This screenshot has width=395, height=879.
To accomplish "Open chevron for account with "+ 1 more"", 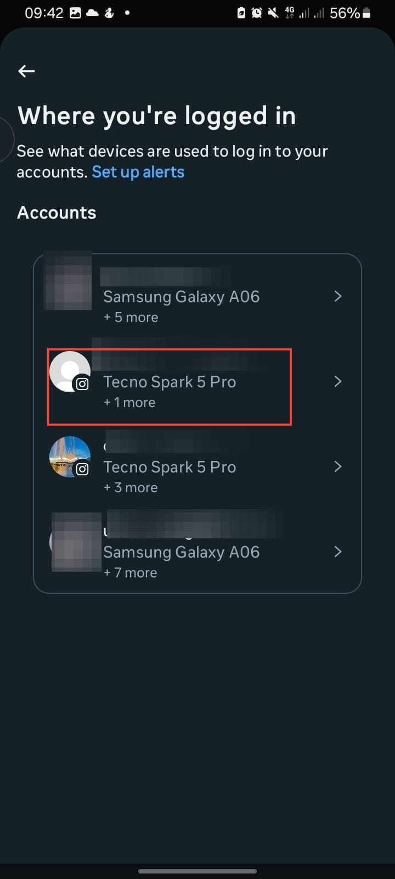I will tap(338, 382).
